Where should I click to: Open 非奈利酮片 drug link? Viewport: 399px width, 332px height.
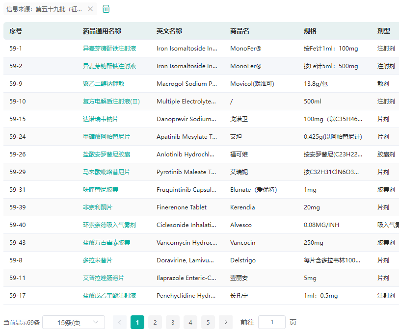click(98, 207)
